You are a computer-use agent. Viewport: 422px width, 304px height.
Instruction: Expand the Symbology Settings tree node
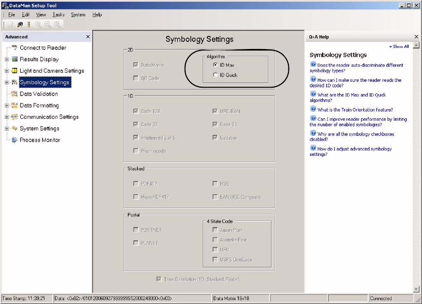coord(7,82)
